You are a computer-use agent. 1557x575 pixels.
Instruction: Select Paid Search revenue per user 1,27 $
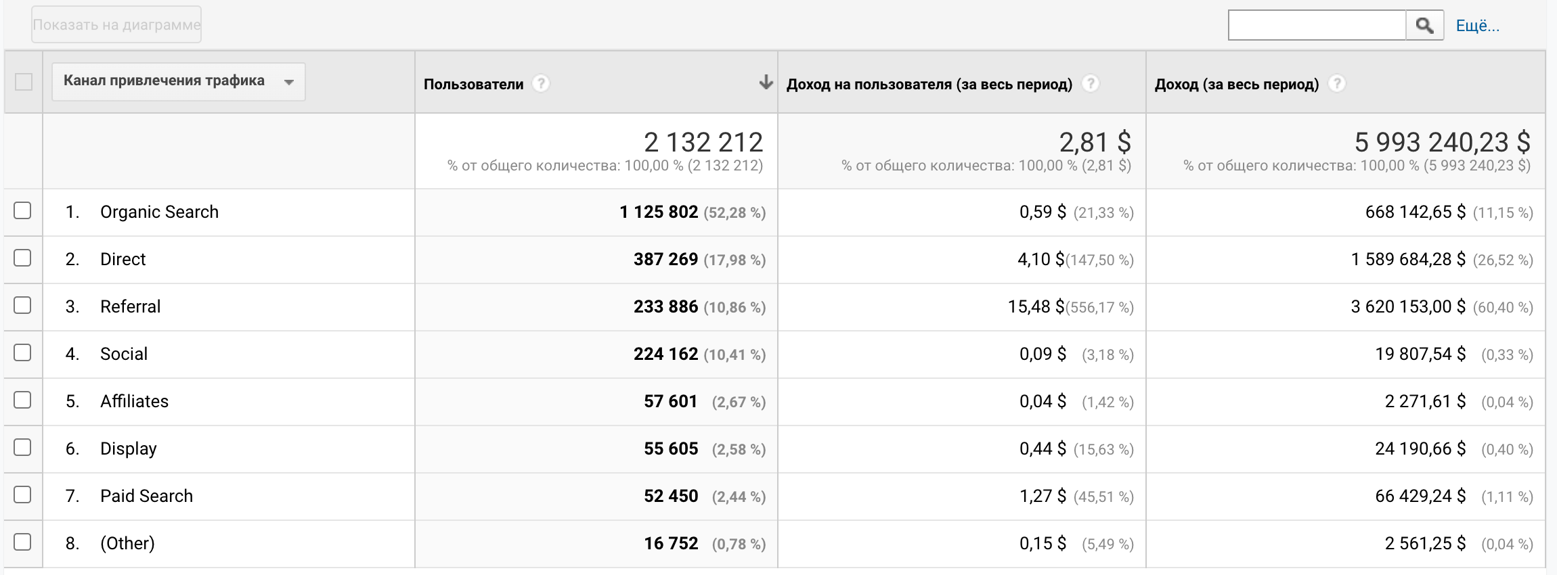click(x=1043, y=496)
